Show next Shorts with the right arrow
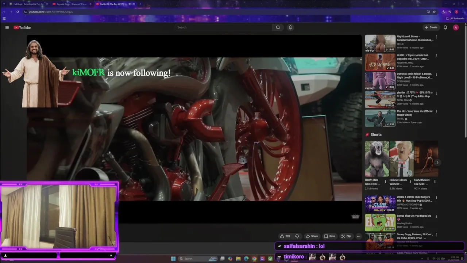 coord(437,163)
